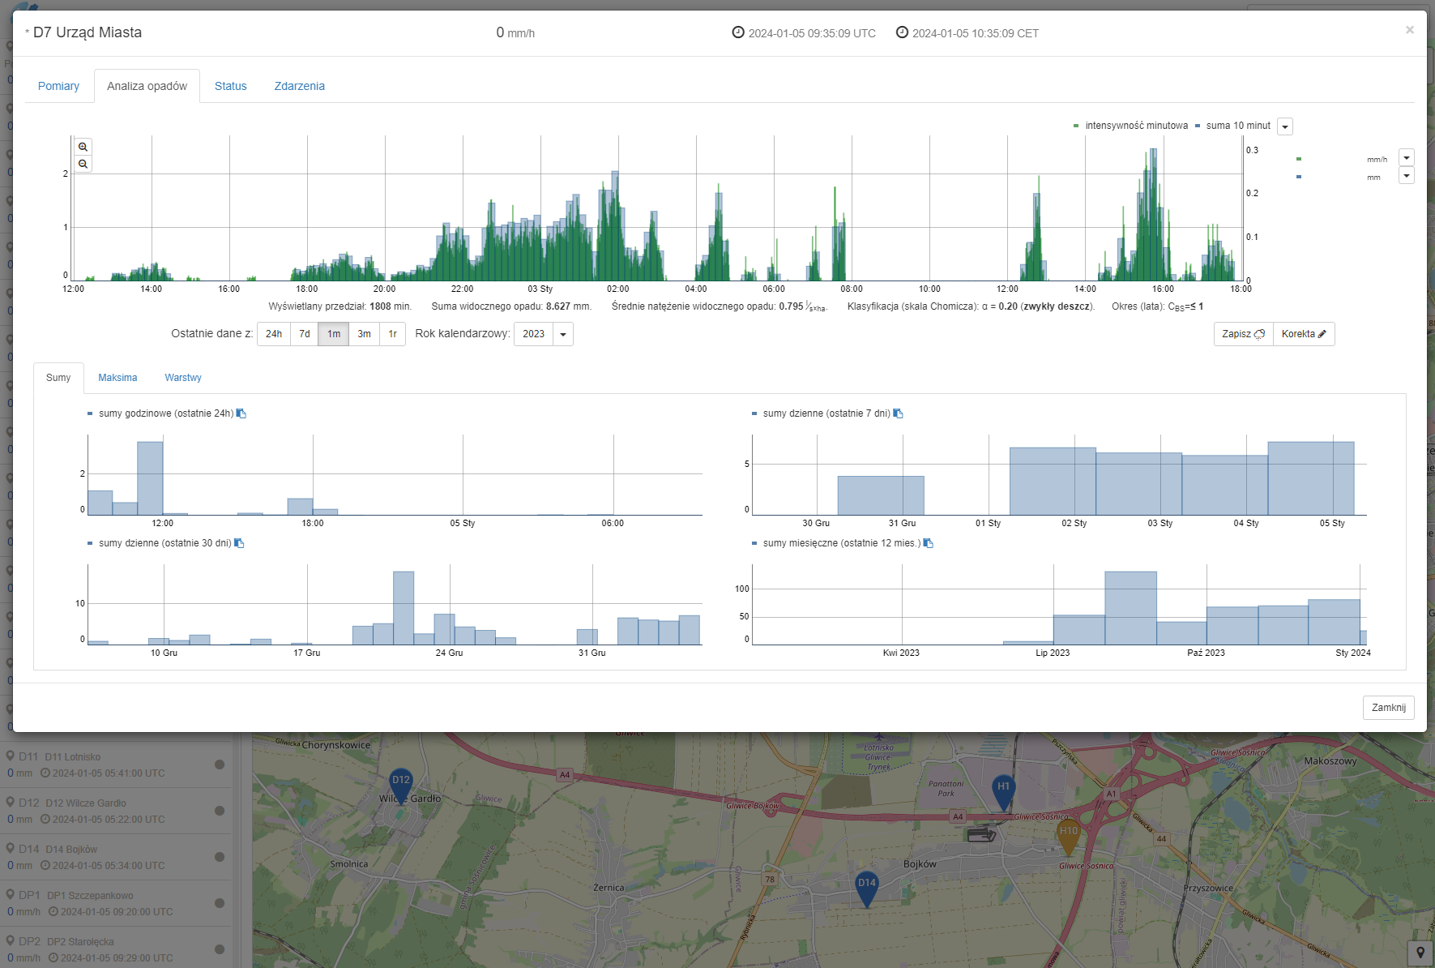Expand the calendar year 2023 dropdown

[x=563, y=334]
